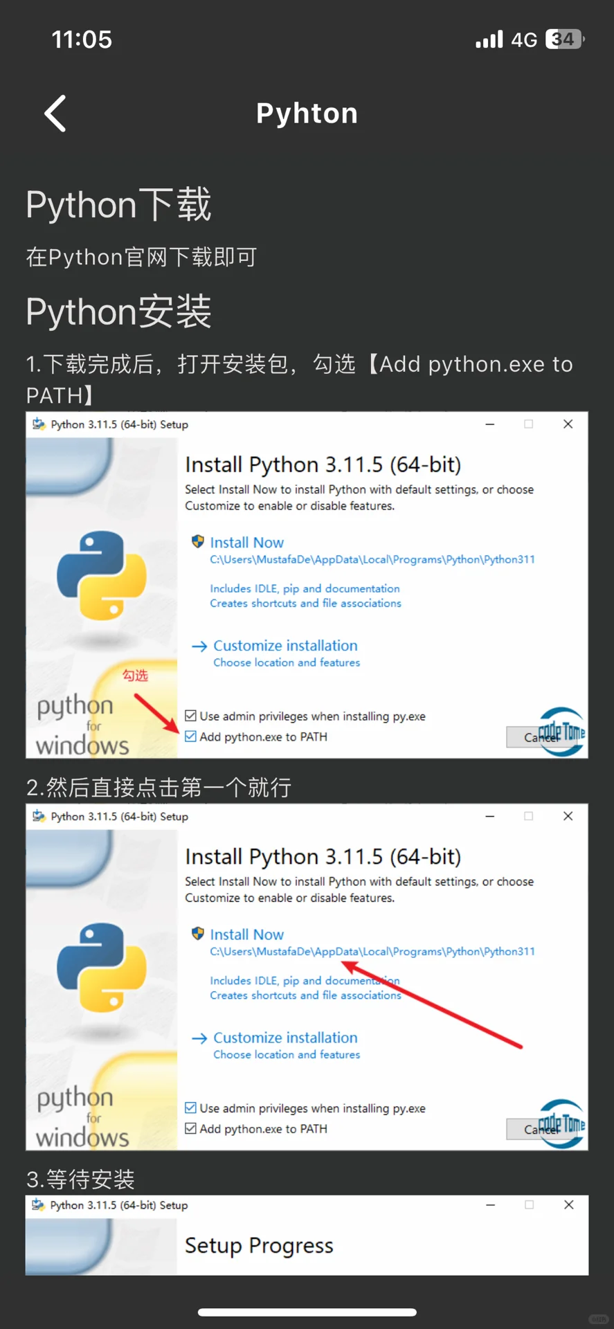Open the Setup Progress screenshot image
The image size is (614, 1329).
307,1236
